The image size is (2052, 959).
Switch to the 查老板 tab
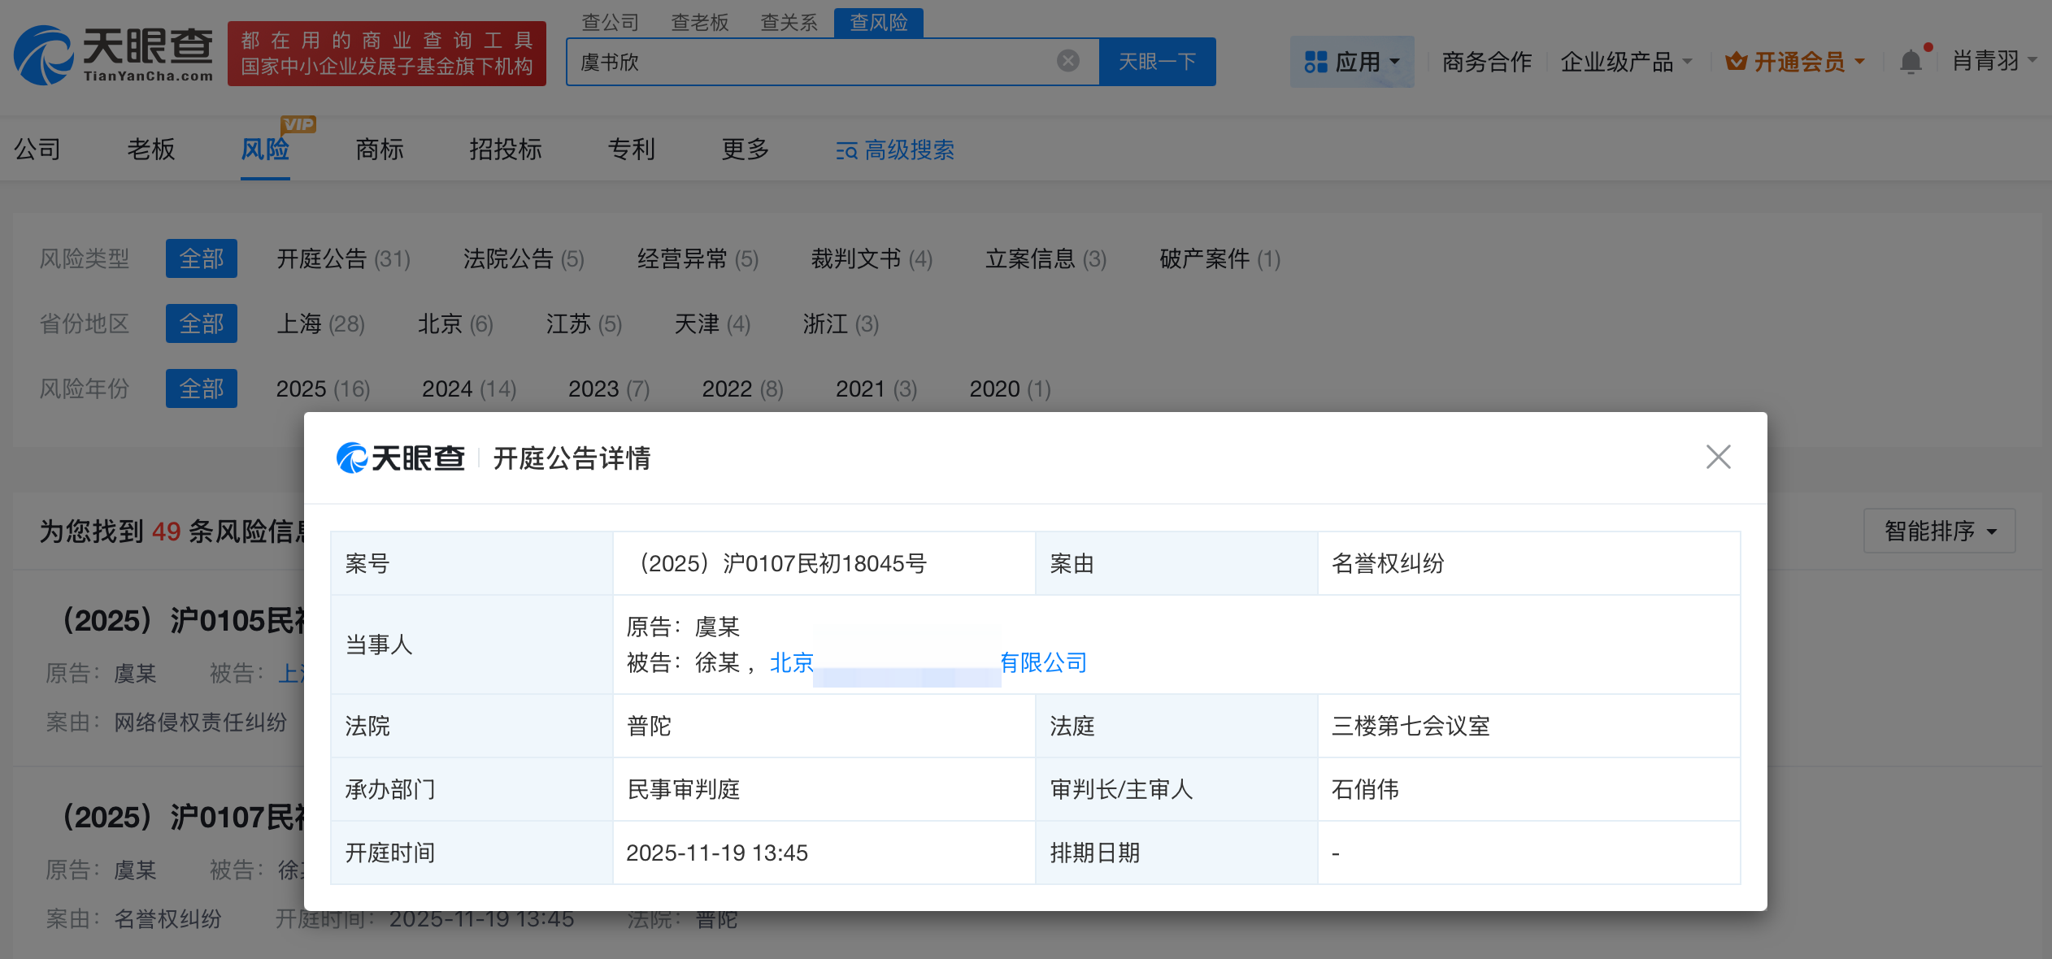click(699, 22)
